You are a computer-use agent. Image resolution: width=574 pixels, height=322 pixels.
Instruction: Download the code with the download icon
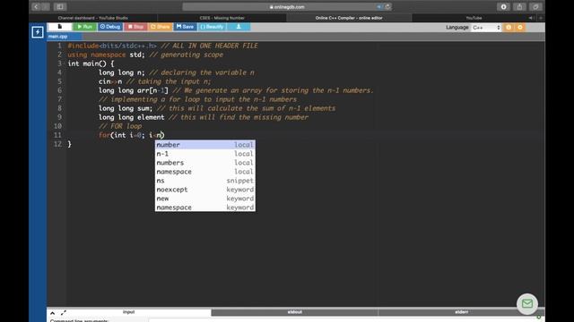(239, 27)
